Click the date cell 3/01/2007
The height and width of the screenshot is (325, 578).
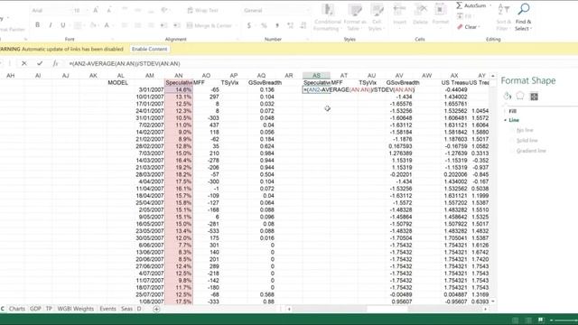click(x=151, y=89)
